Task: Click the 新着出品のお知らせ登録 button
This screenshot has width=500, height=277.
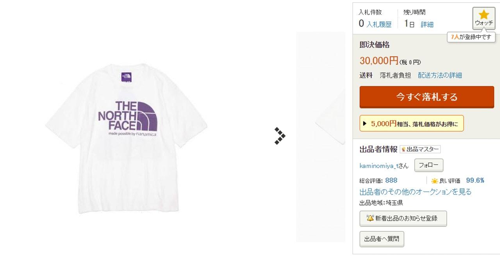Action: 403,218
